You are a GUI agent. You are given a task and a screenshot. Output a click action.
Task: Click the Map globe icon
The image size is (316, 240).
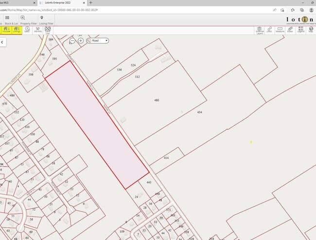pos(311,30)
